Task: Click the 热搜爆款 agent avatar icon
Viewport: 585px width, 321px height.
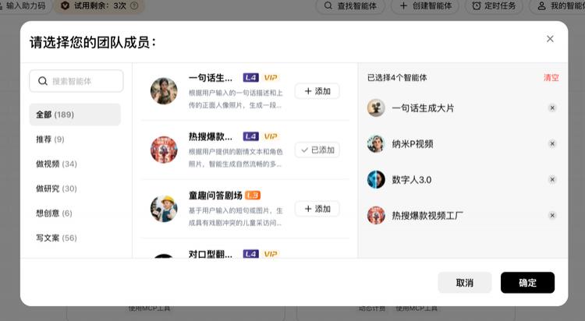Action: 164,150
